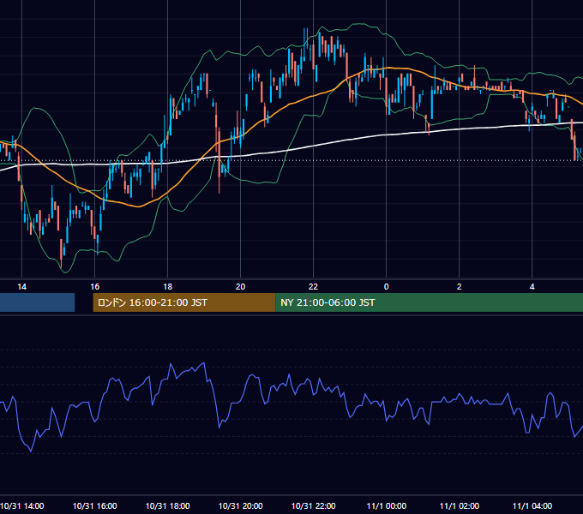
Task: Click the 11/1 02:00 time label
Action: coord(460,505)
